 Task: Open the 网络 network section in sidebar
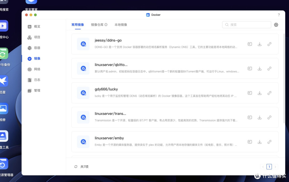click(x=34, y=69)
